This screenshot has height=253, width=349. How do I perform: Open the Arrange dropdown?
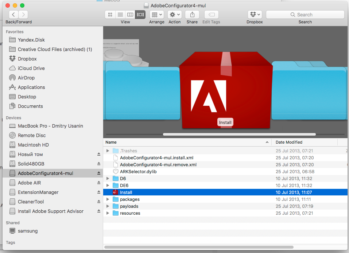(x=157, y=15)
